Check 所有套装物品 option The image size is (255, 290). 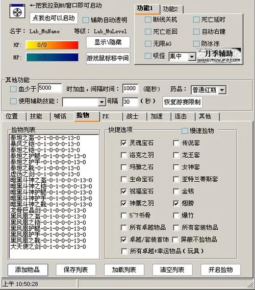point(176,228)
